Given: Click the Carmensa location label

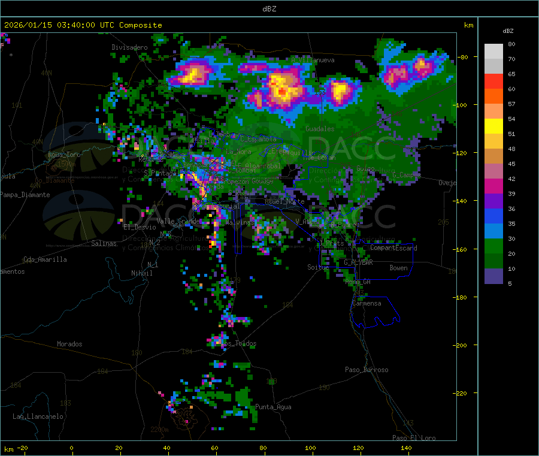Looking at the screenshot, I should 367,304.
